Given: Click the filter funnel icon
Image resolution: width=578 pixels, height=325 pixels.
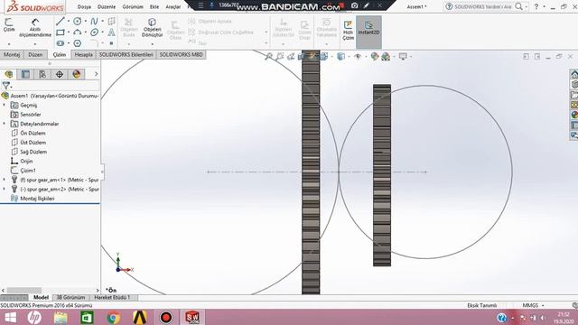Looking at the screenshot, I should click(x=6, y=86).
